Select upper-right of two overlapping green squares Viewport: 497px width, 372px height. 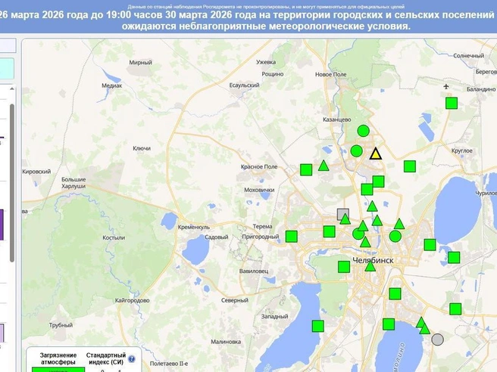[x=378, y=181]
